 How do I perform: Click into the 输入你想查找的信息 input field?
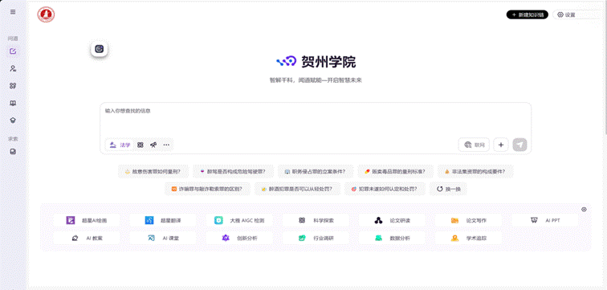pos(316,119)
